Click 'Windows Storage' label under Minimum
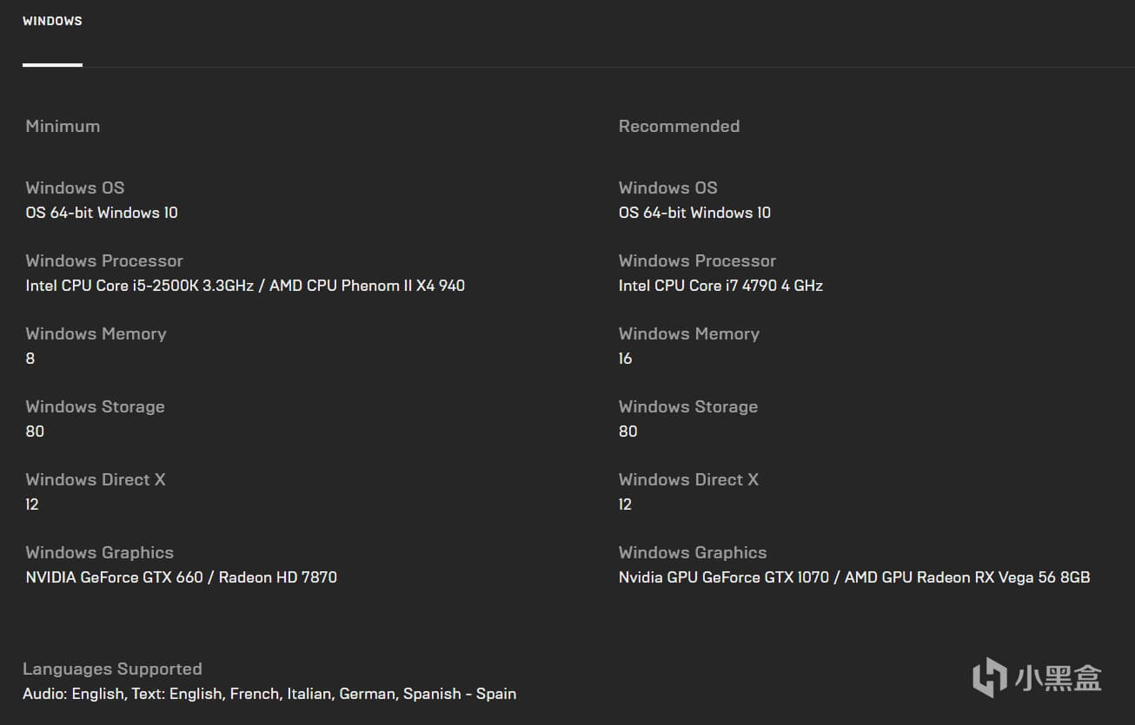The height and width of the screenshot is (725, 1135). 95,406
